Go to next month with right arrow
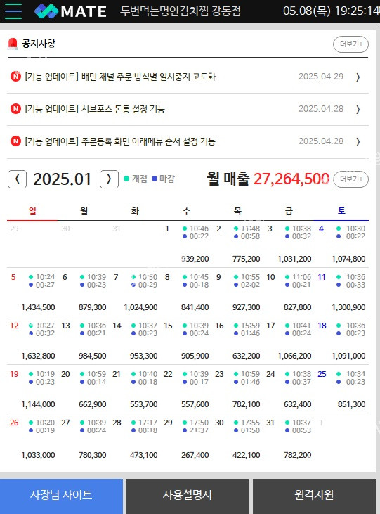Image resolution: width=380 pixels, height=514 pixels. pyautogui.click(x=109, y=179)
